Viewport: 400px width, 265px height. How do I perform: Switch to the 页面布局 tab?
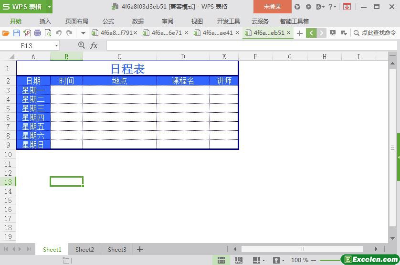pos(76,21)
